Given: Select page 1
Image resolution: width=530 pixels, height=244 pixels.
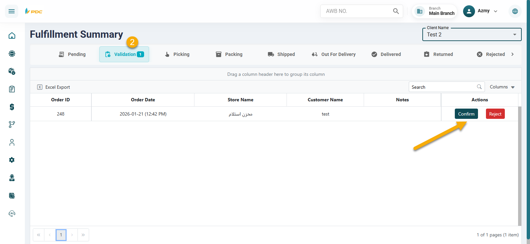Looking at the screenshot, I should click(61, 235).
